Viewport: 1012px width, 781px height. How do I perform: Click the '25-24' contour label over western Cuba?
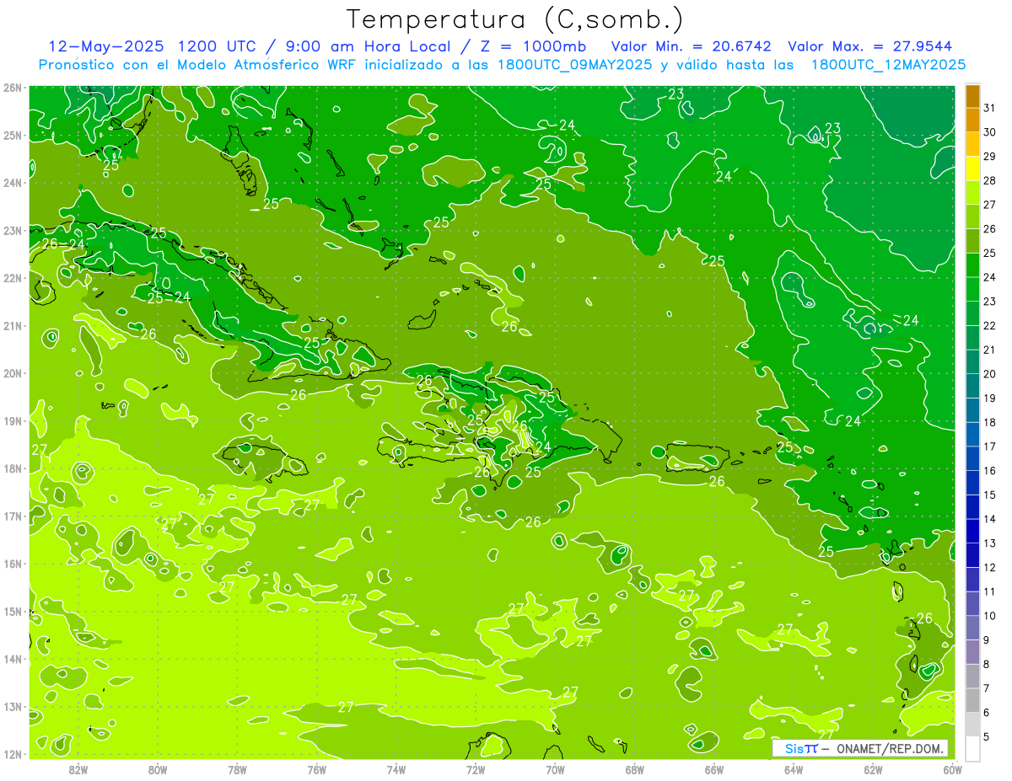click(169, 297)
